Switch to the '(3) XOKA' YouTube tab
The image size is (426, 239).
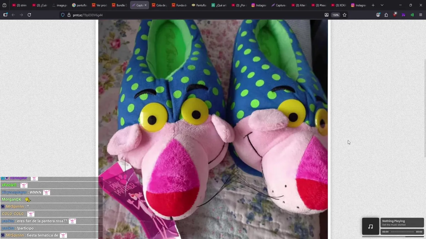click(339, 5)
